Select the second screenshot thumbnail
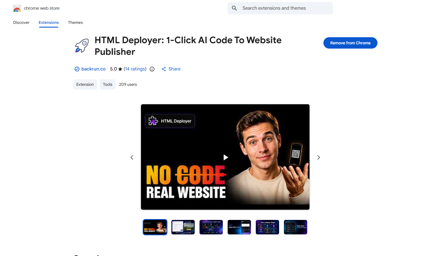Image resolution: width=432 pixels, height=256 pixels. pyautogui.click(x=183, y=227)
